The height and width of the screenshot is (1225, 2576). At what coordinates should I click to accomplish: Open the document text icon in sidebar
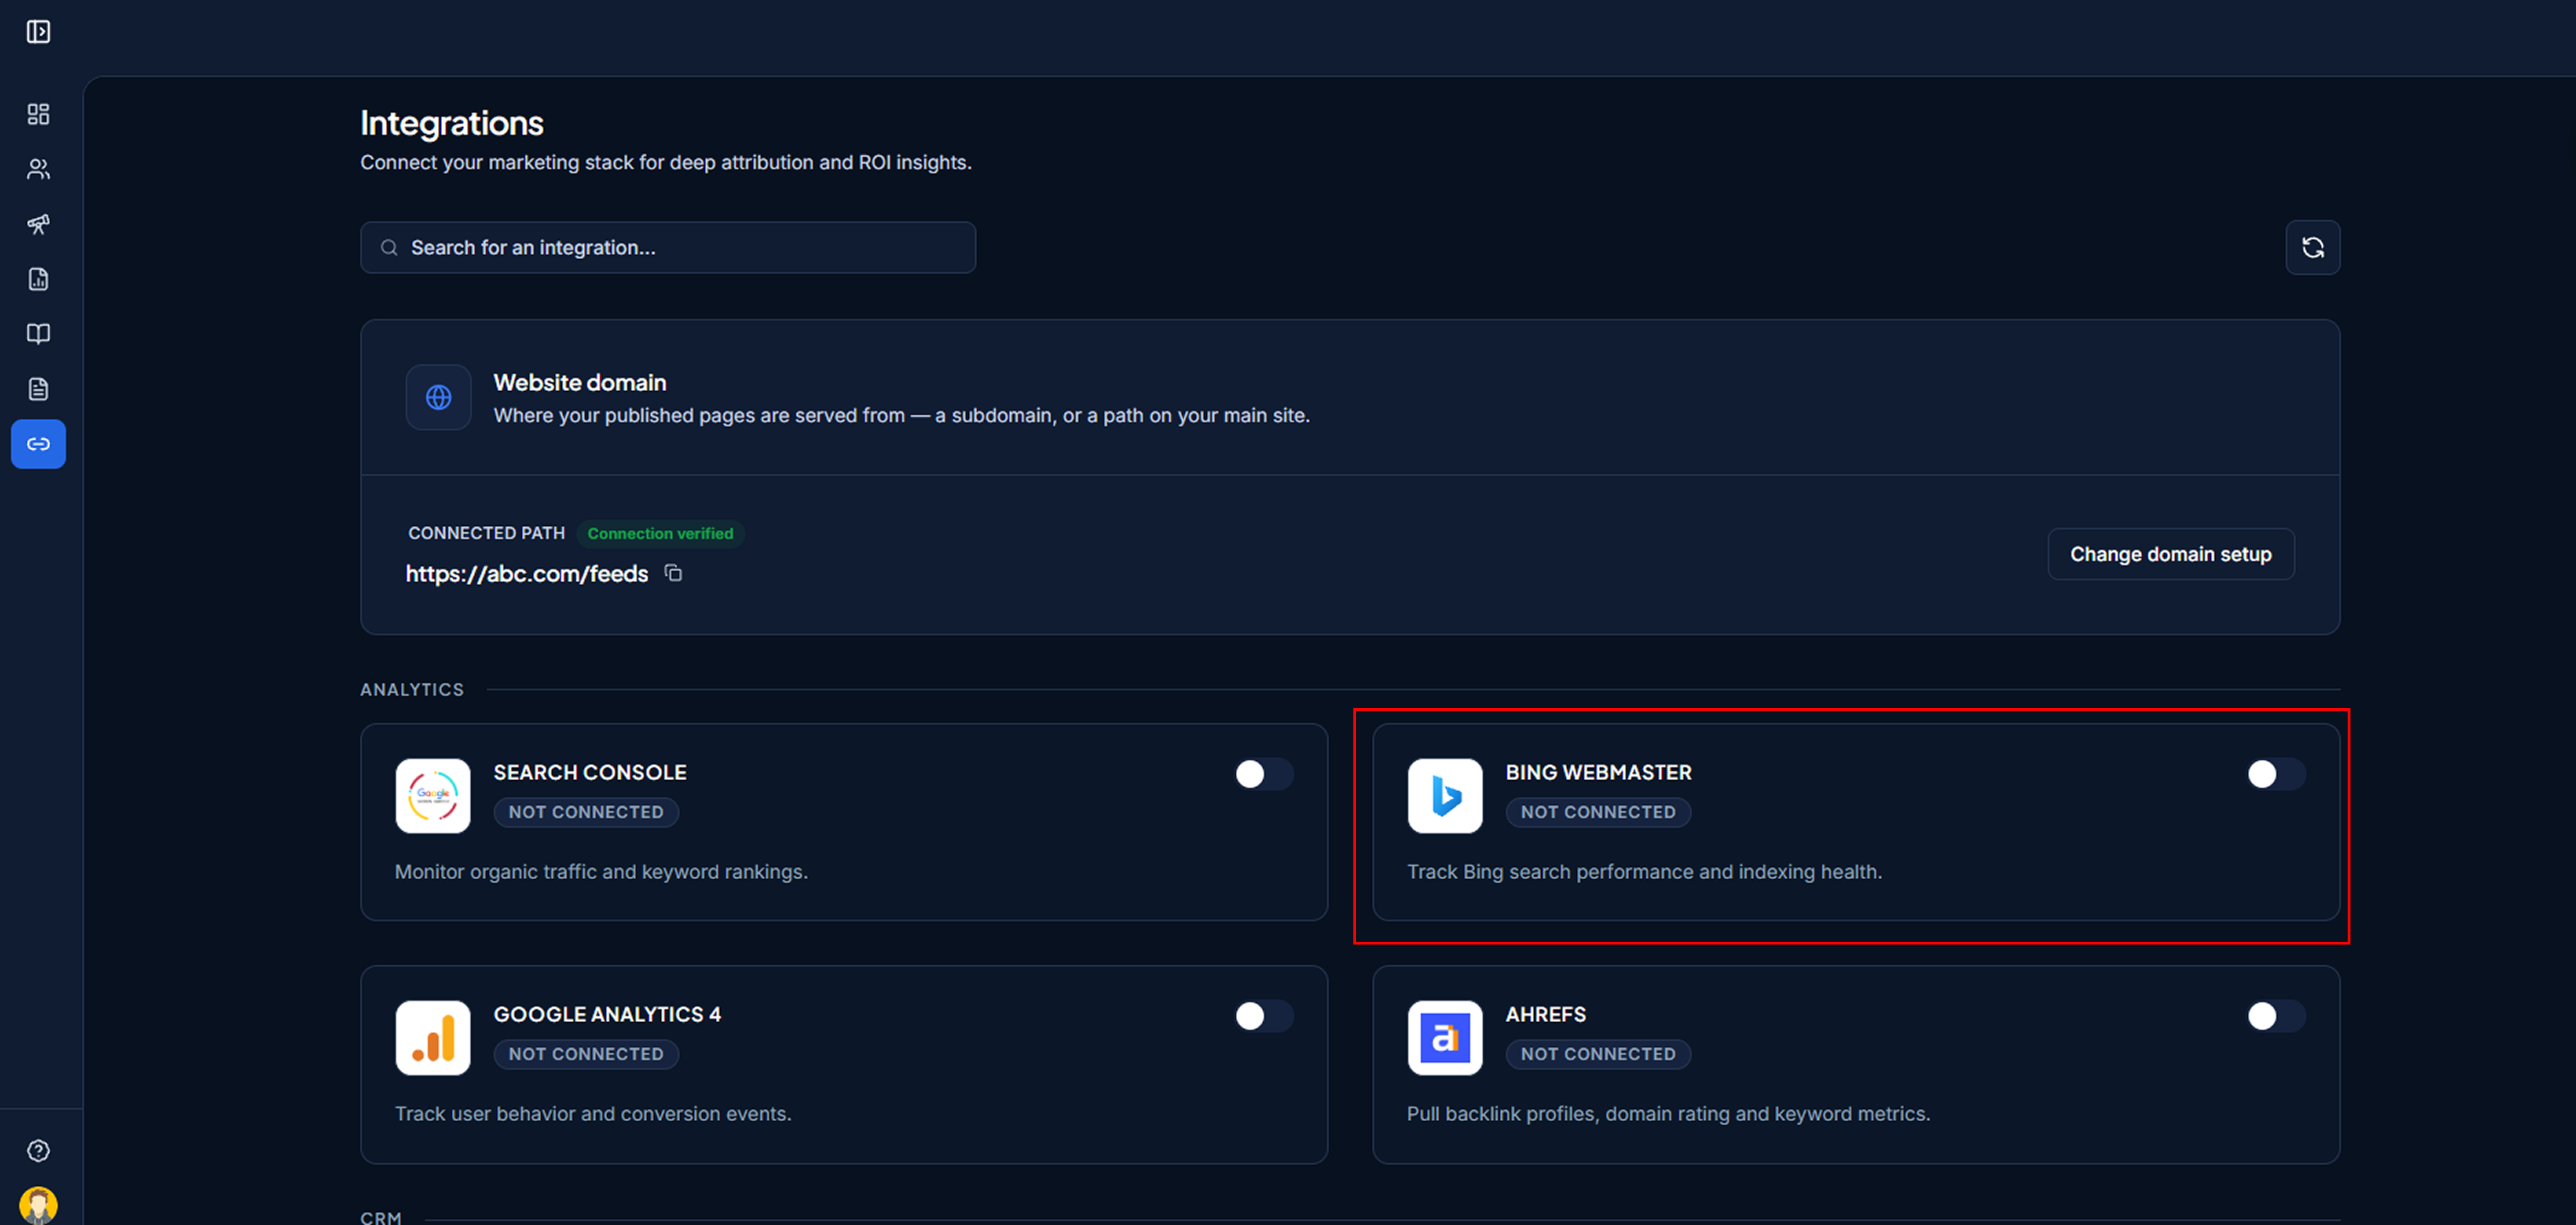pos(38,389)
